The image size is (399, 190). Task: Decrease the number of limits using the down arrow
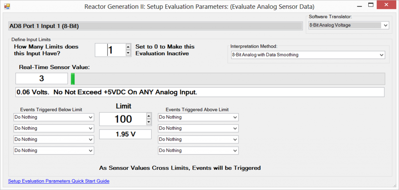tap(128, 53)
